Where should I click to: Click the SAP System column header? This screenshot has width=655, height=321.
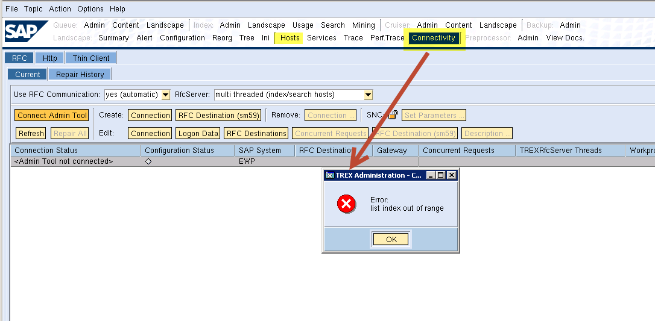pos(265,151)
